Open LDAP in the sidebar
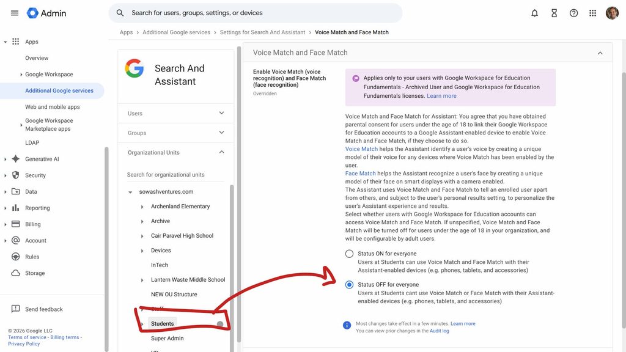626x352 pixels. 32,142
